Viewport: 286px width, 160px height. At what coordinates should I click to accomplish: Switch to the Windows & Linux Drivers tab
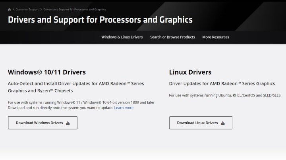point(122,37)
